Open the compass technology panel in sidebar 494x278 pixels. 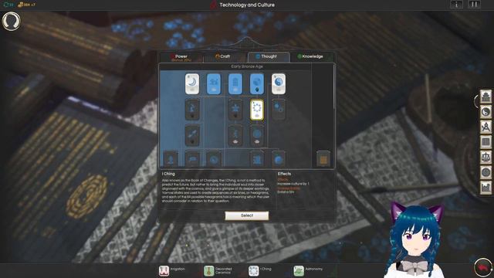coord(486,127)
